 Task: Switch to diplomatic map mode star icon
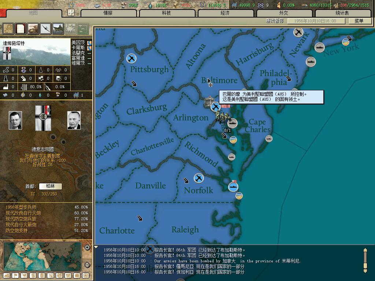(86, 276)
